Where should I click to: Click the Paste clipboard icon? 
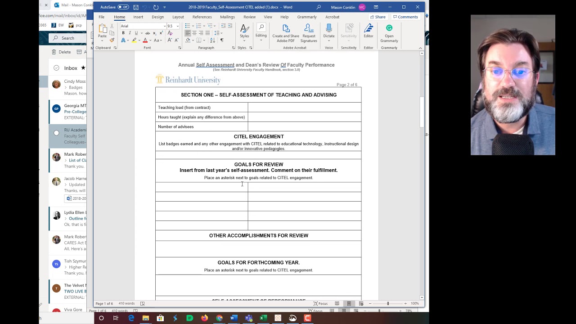[102, 29]
